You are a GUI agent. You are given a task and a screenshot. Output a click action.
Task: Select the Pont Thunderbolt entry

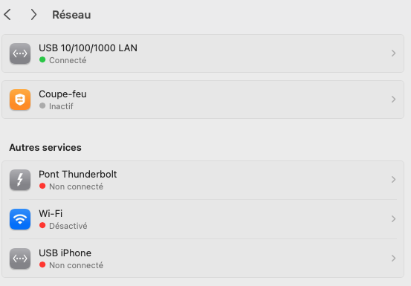(x=203, y=180)
